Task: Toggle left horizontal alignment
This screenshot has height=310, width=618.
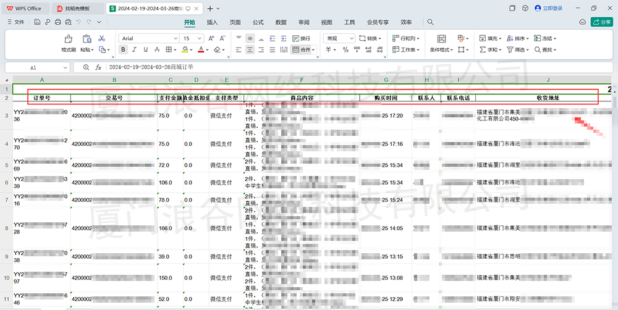Action: tap(239, 49)
